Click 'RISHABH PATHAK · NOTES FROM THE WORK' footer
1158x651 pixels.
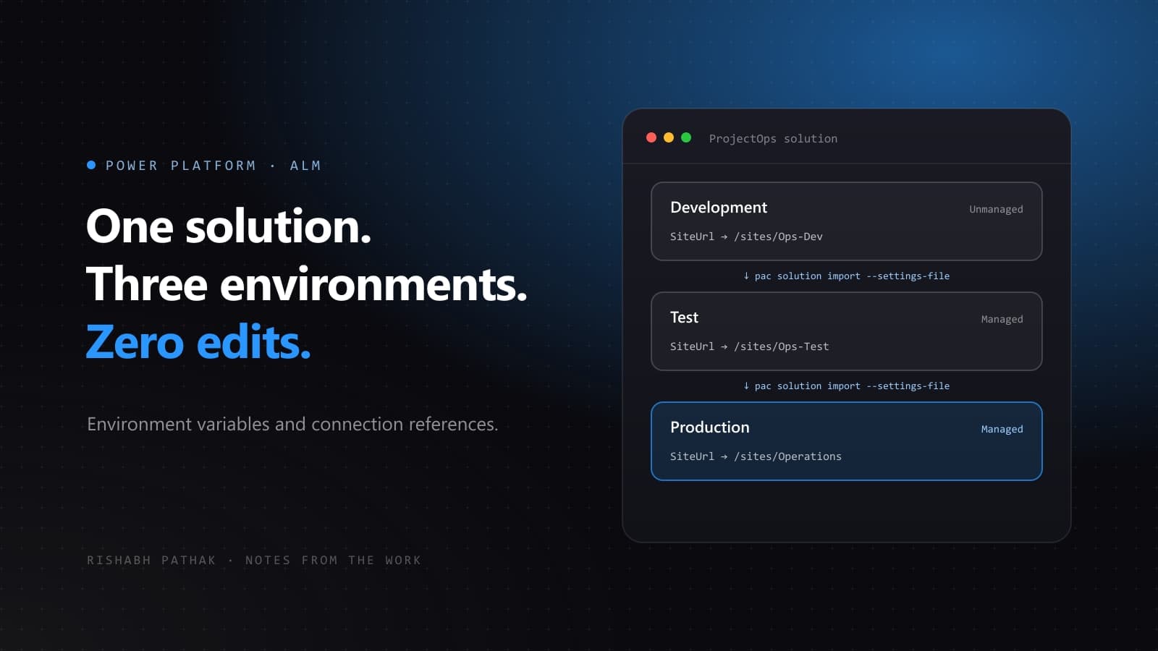(254, 560)
